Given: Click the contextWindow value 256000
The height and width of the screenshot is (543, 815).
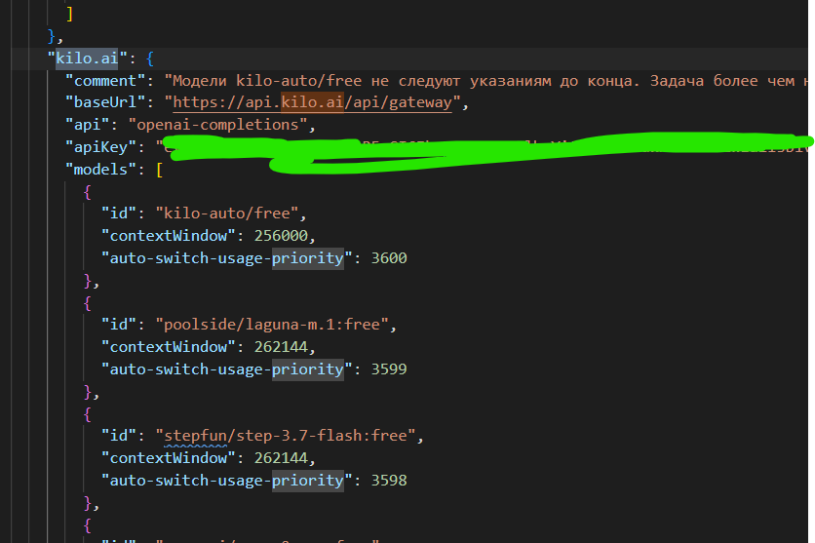Looking at the screenshot, I should pyautogui.click(x=281, y=236).
